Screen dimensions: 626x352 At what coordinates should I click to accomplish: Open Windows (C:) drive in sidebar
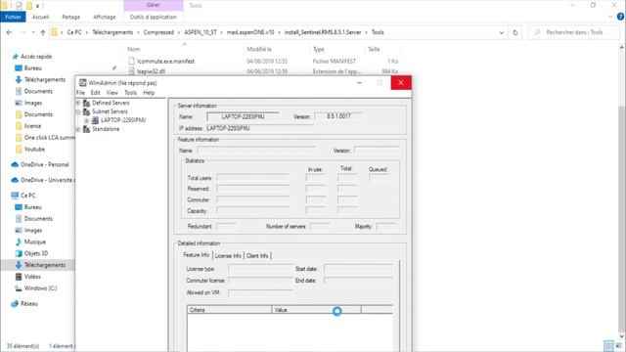[x=40, y=288]
